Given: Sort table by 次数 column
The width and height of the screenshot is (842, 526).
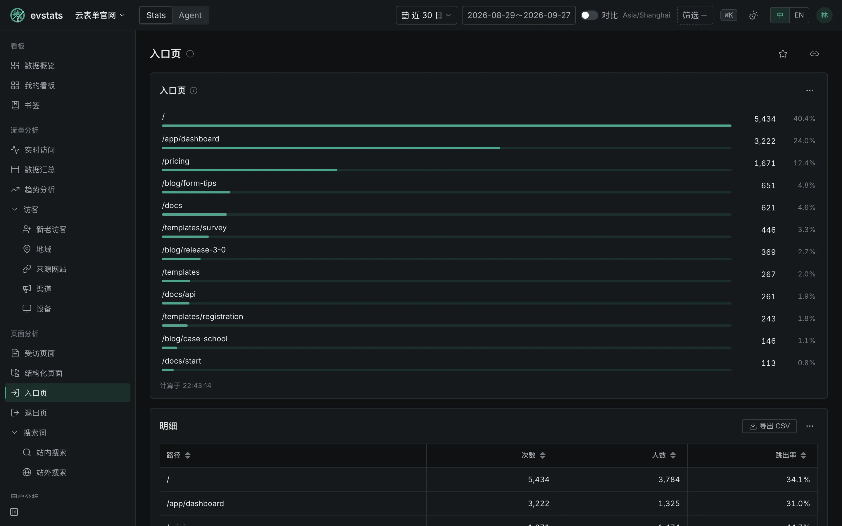Looking at the screenshot, I should pos(542,455).
